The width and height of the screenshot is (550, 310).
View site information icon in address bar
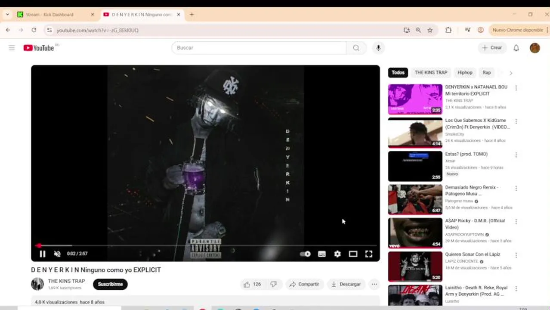pyautogui.click(x=49, y=30)
